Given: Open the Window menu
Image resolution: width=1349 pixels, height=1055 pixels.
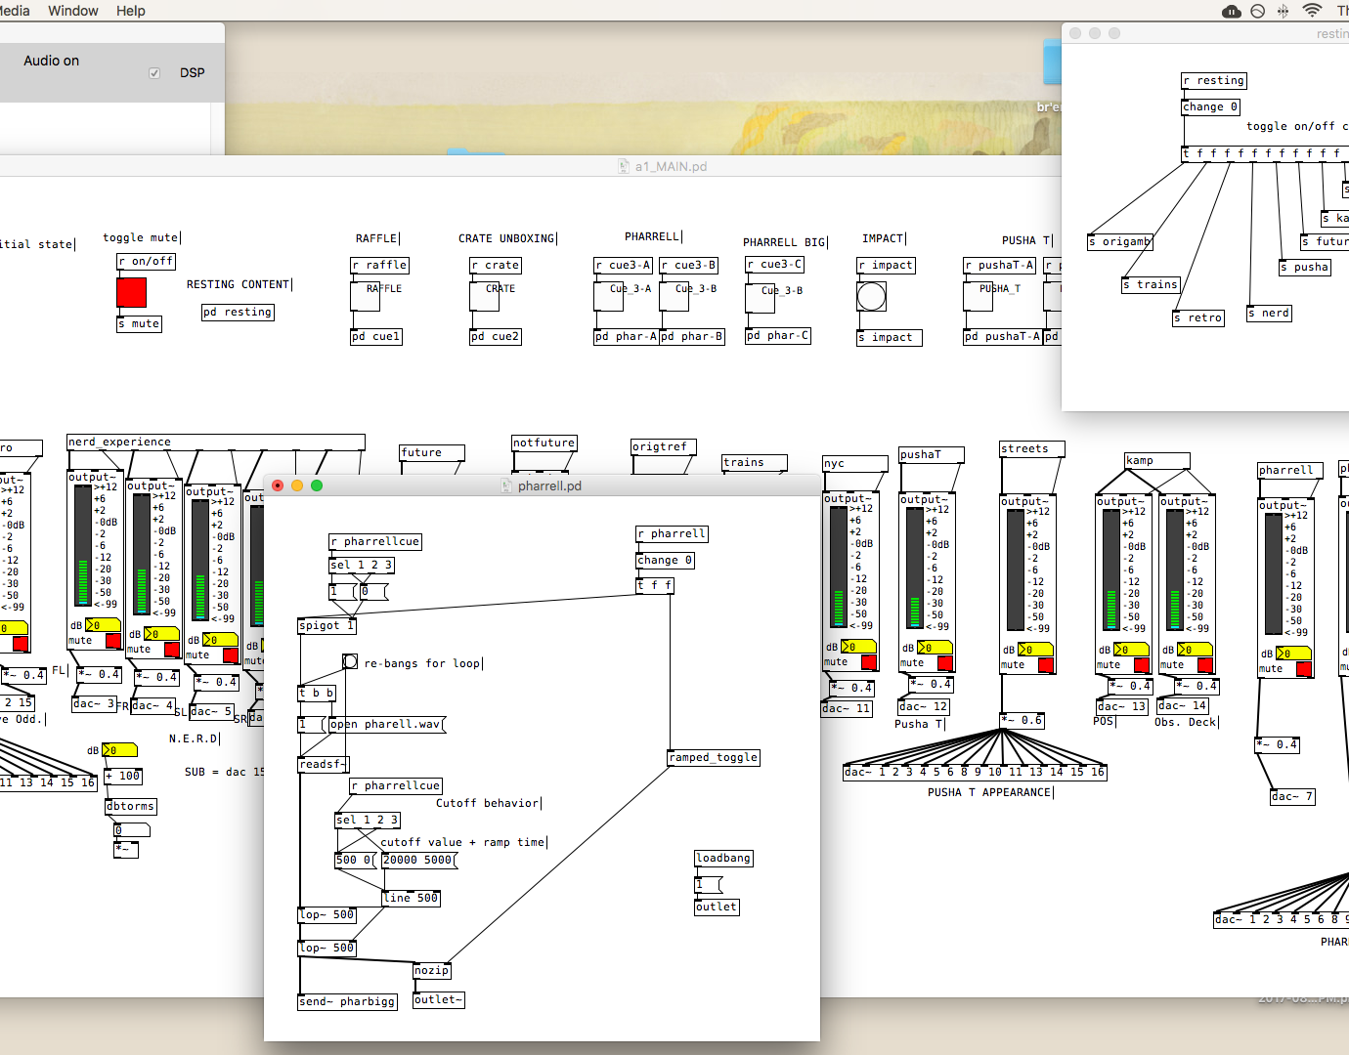Looking at the screenshot, I should click(x=73, y=11).
